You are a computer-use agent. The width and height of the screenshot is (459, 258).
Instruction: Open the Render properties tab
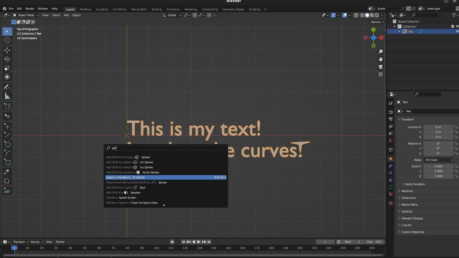point(391,112)
